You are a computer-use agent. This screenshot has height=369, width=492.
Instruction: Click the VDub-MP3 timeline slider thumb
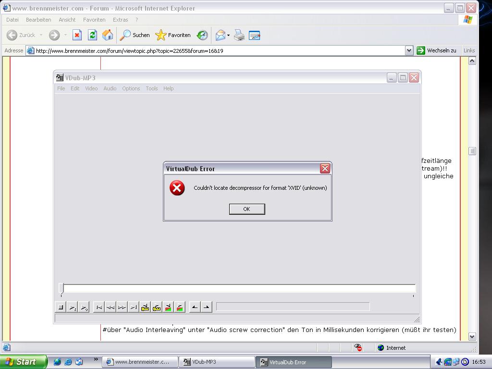click(61, 288)
